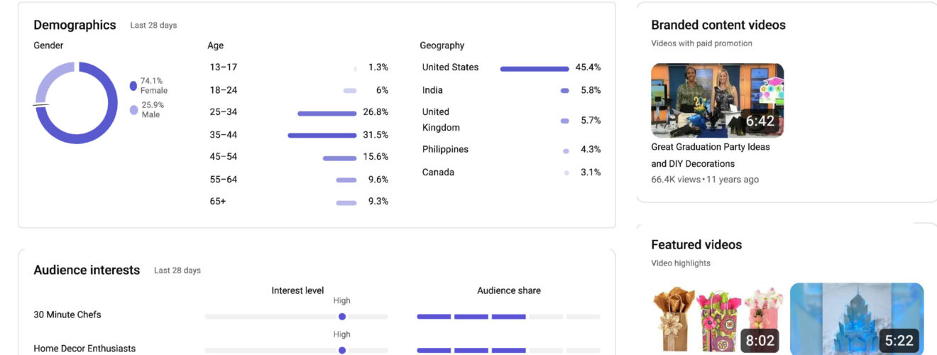The image size is (937, 355).
Task: Click the Branded content videos heading
Action: [718, 25]
